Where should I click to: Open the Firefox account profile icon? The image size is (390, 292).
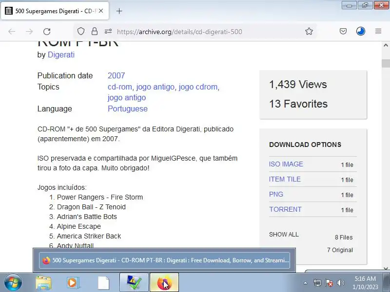click(361, 31)
